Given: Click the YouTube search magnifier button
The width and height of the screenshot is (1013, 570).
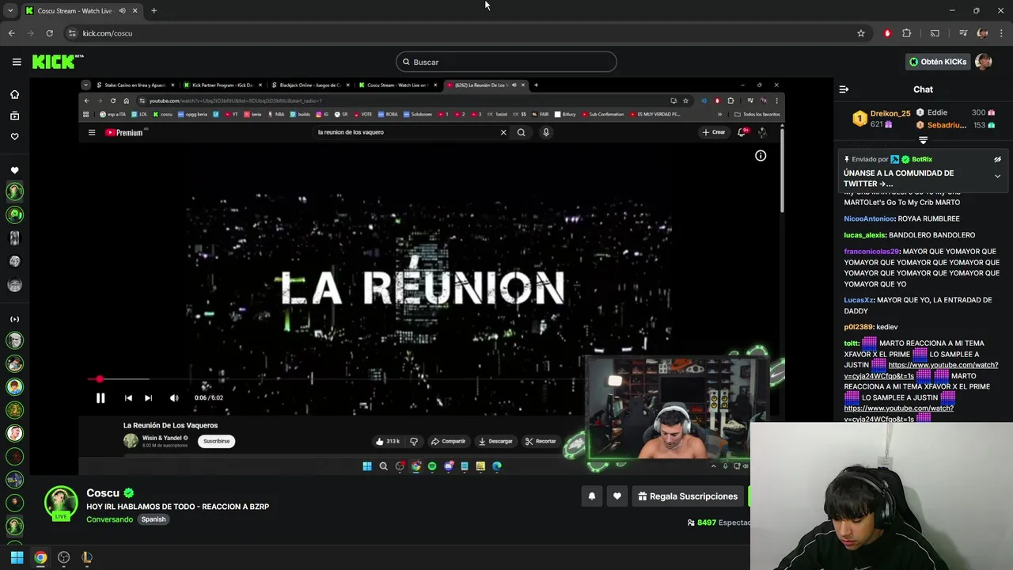Looking at the screenshot, I should click(x=521, y=132).
